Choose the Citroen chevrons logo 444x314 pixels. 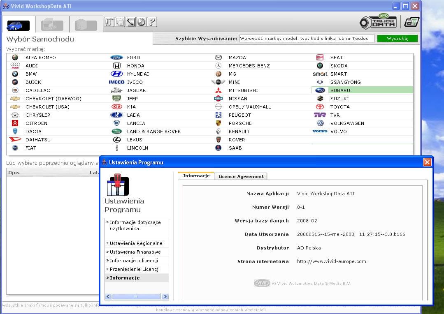(x=15, y=123)
